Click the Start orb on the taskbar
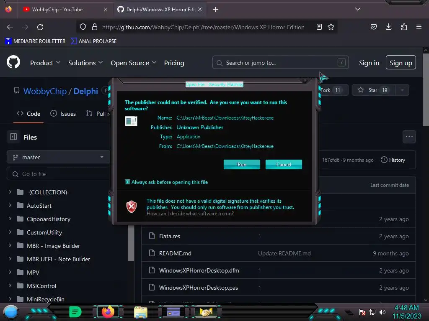The height and width of the screenshot is (321, 429). tap(11, 313)
